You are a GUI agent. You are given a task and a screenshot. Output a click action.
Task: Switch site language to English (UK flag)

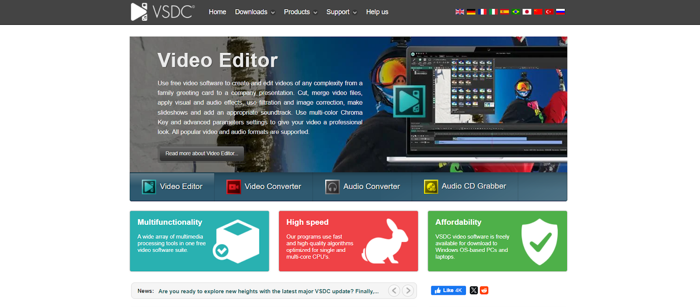(460, 12)
